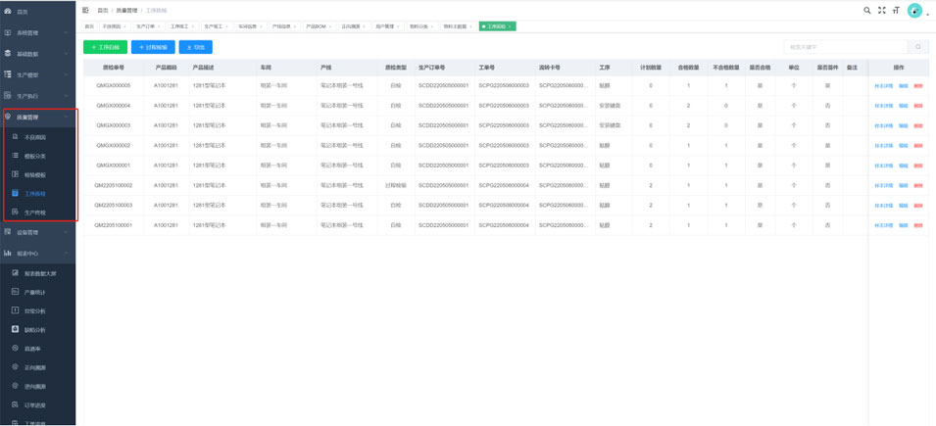This screenshot has height=426, width=936.
Task: Expand the 系统管理 sidebar menu
Action: coord(37,32)
